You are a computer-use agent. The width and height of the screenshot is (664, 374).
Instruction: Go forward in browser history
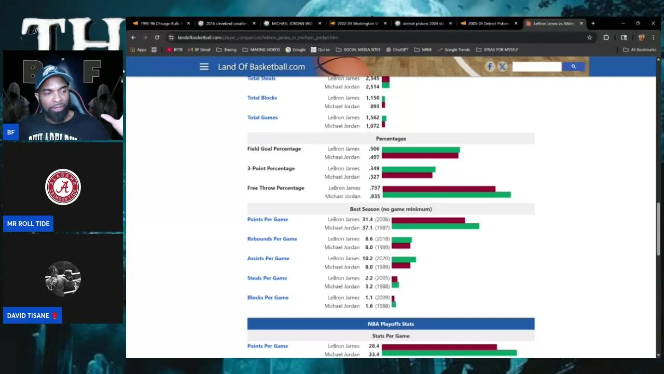click(x=145, y=37)
